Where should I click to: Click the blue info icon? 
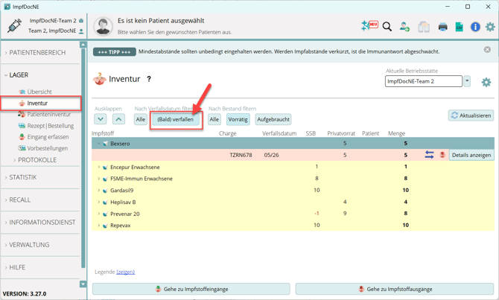point(475,27)
